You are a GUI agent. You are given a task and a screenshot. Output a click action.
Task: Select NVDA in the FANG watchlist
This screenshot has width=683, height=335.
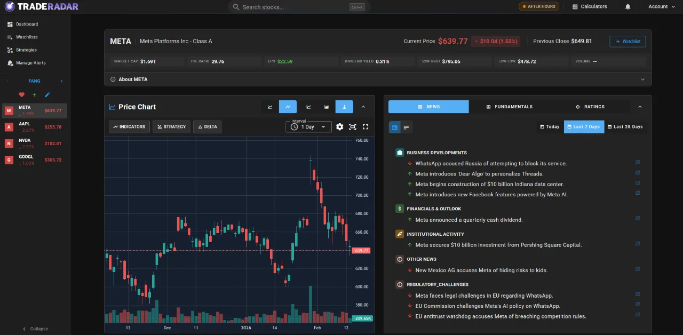tap(35, 143)
